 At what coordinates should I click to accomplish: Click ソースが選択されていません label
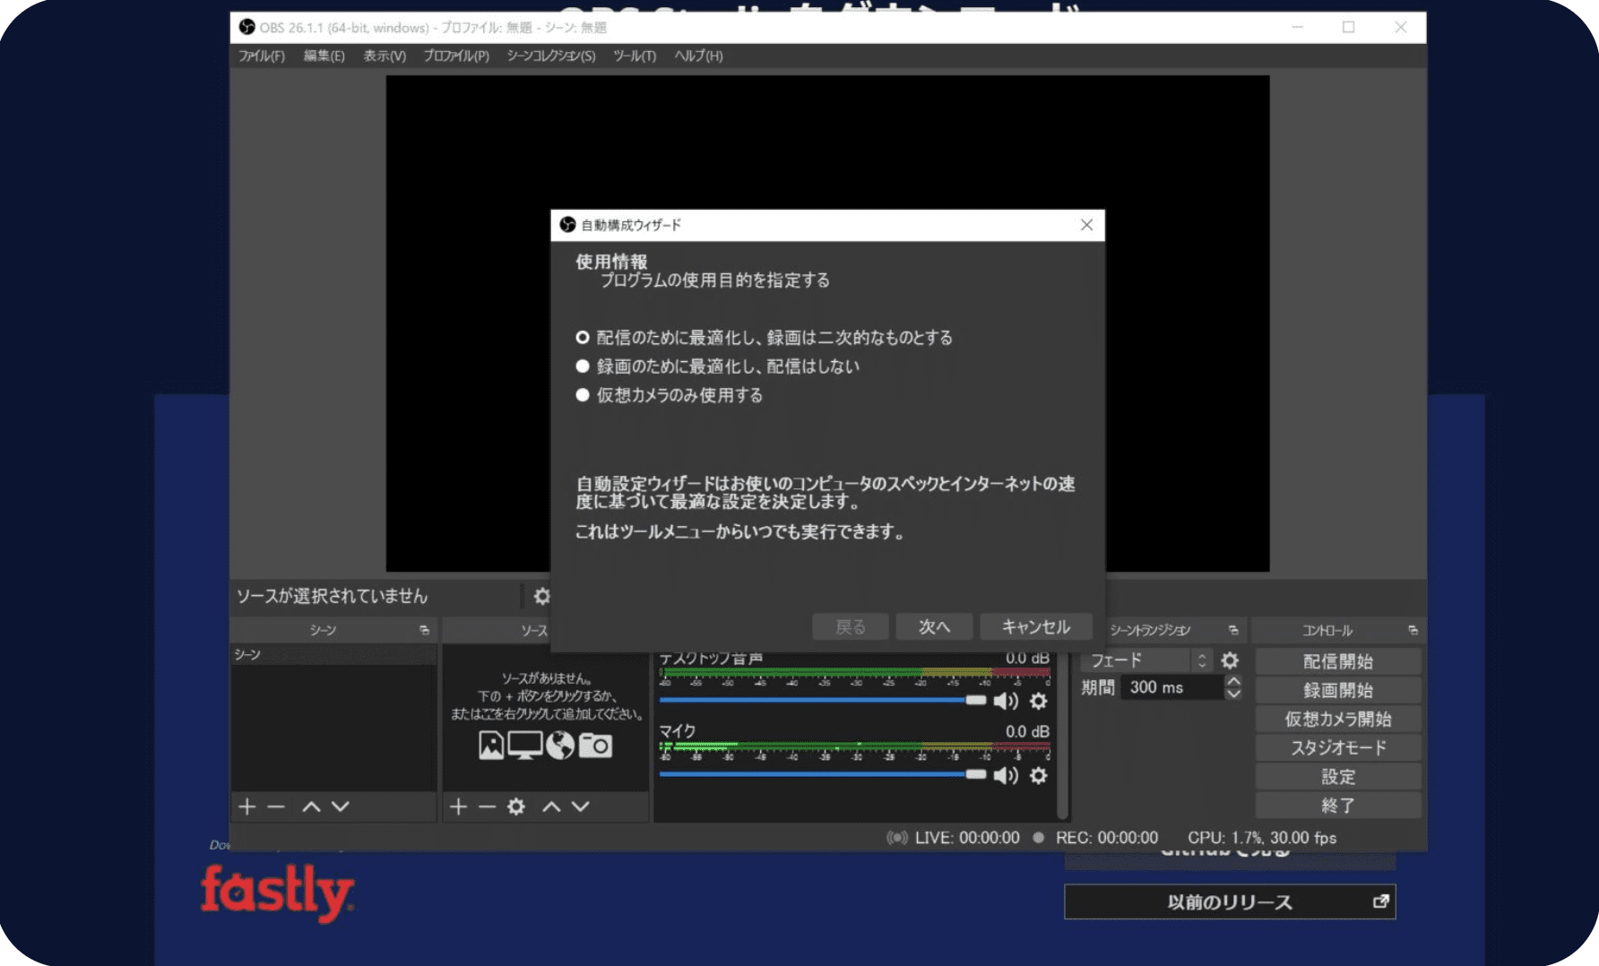(332, 596)
